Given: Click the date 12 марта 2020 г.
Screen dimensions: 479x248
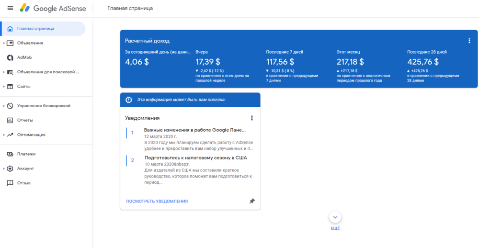Looking at the screenshot, I should [x=160, y=136].
